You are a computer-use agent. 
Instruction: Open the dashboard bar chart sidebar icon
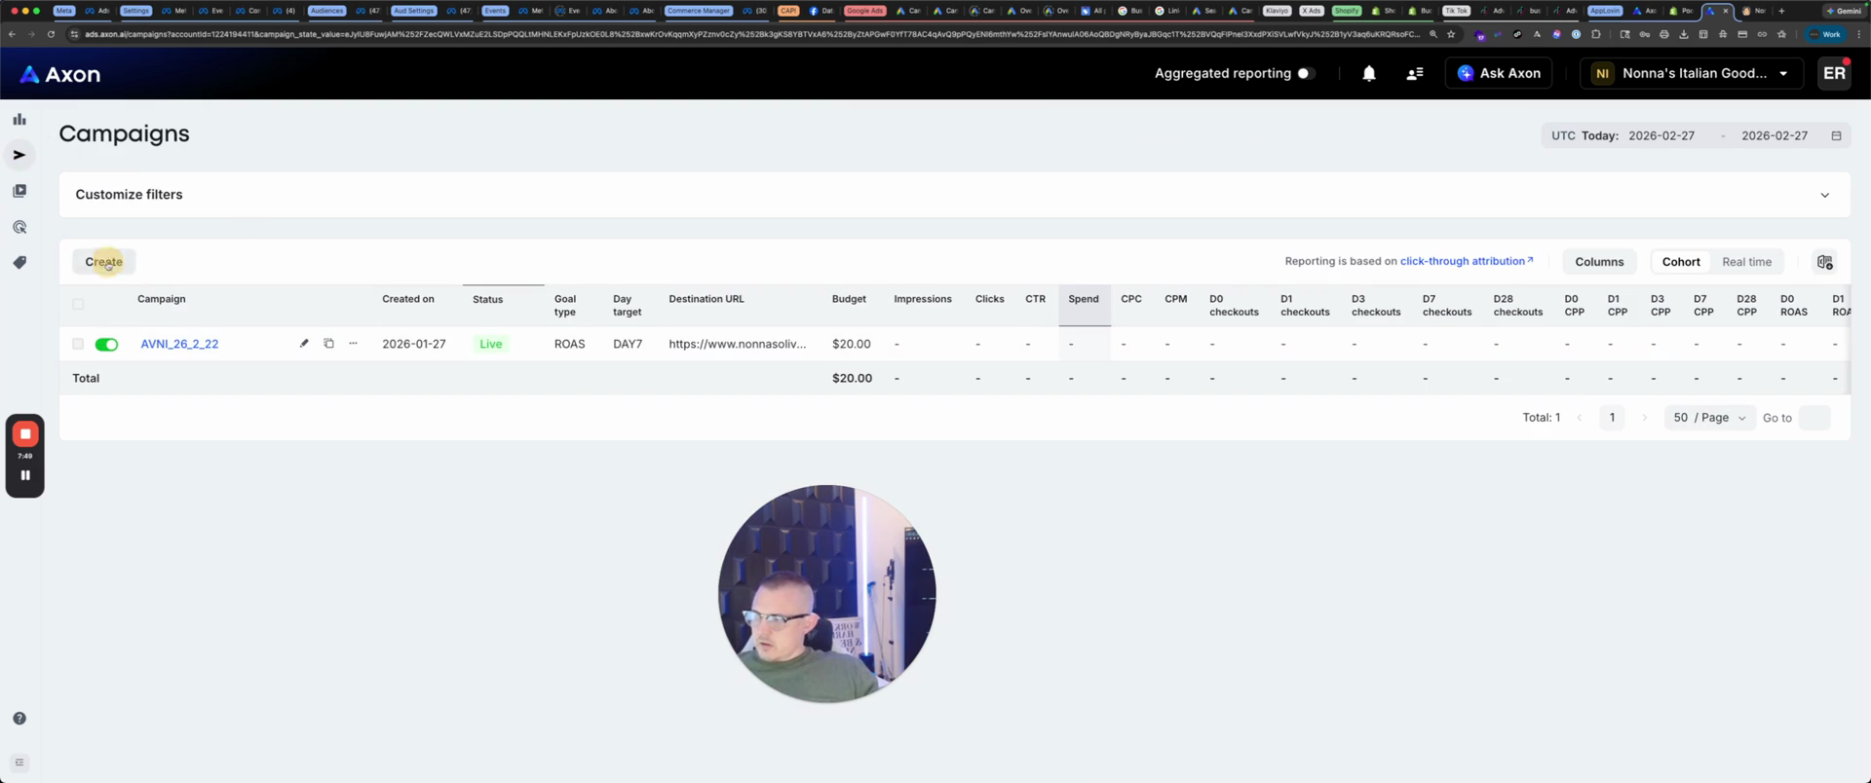[x=19, y=120]
